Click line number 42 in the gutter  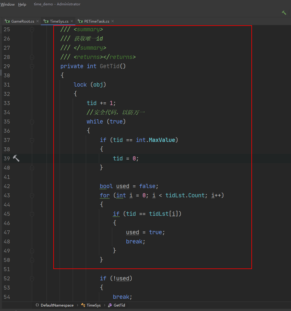click(7, 186)
